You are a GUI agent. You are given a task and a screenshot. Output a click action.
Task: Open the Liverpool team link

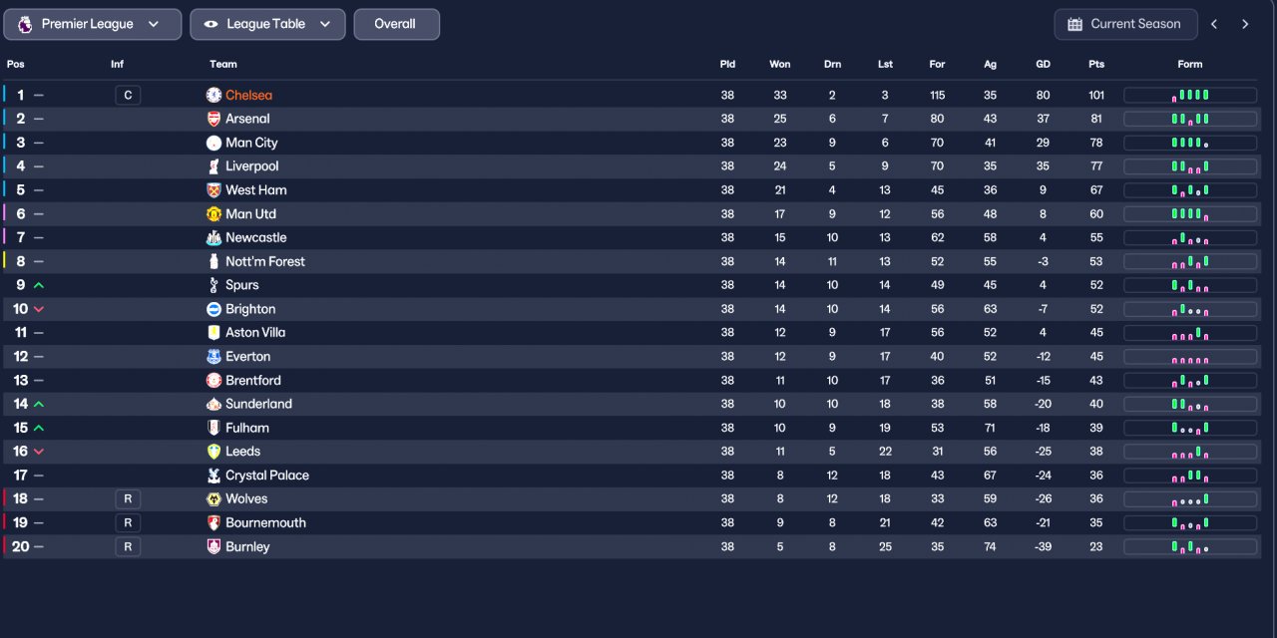pos(251,166)
